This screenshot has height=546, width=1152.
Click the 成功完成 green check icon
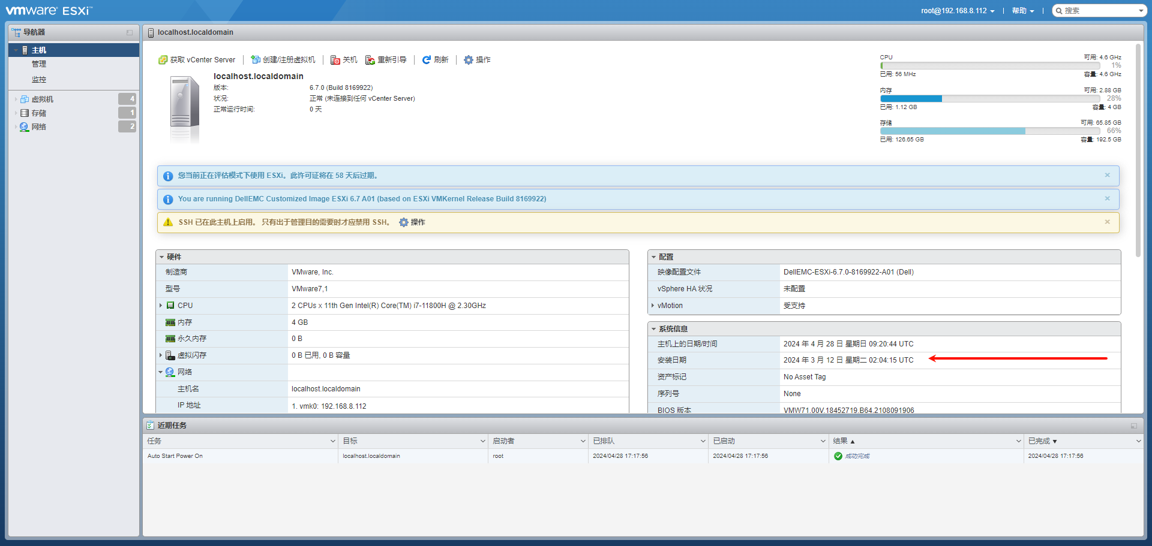pos(838,456)
